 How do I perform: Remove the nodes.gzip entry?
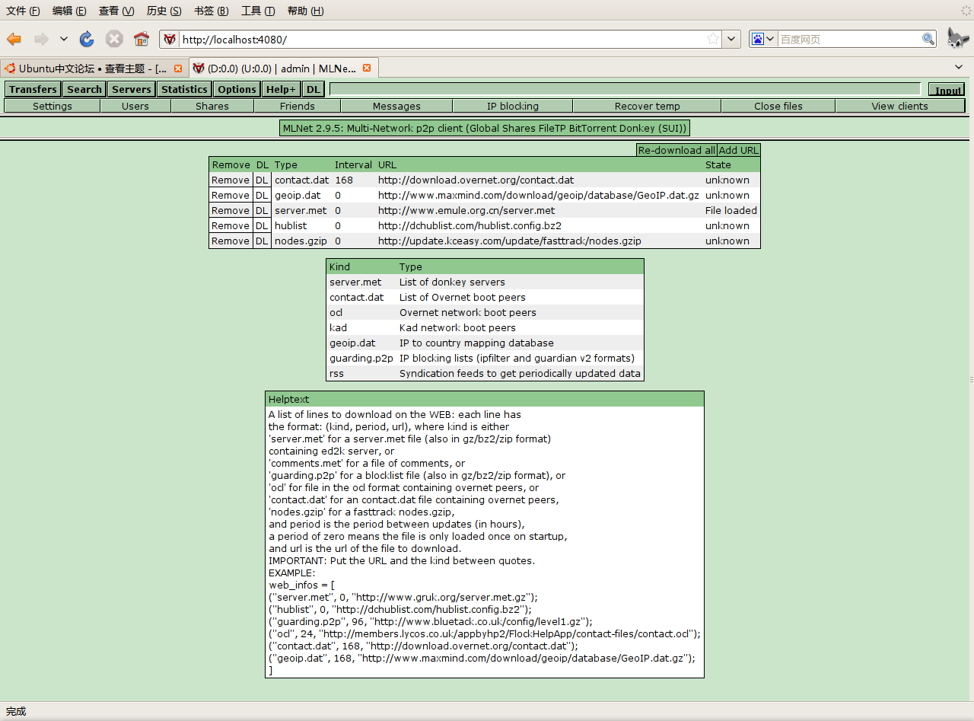tap(231, 241)
